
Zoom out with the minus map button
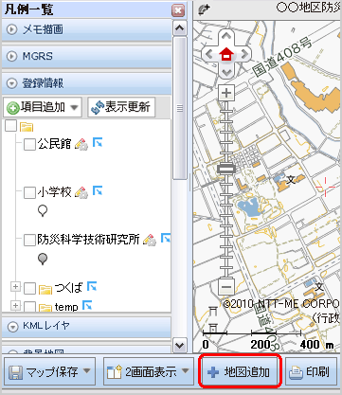tap(226, 287)
